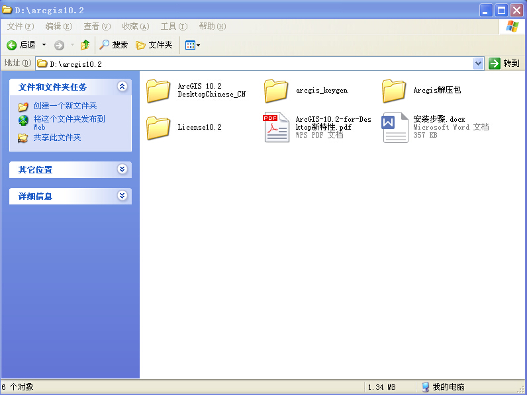Select the Arcgis解压包 folder icon
Image resolution: width=527 pixels, height=395 pixels.
393,91
